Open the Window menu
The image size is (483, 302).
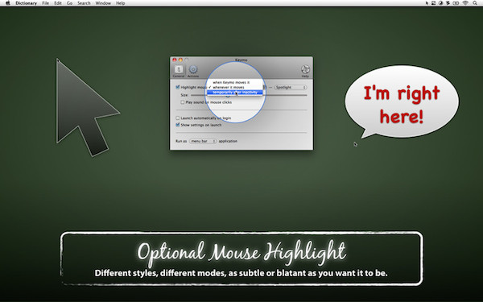tap(103, 3)
